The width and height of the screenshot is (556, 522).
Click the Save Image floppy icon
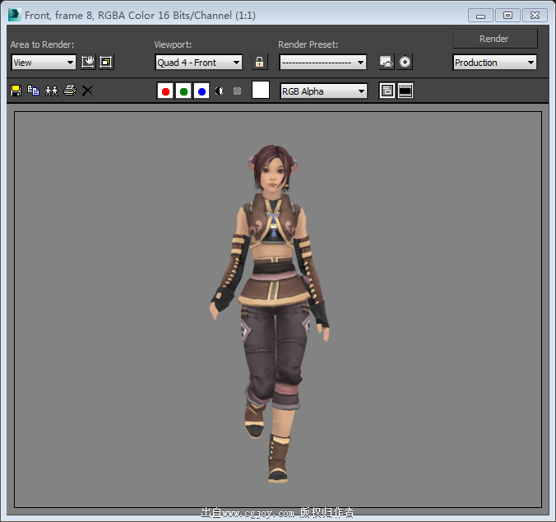(x=16, y=91)
